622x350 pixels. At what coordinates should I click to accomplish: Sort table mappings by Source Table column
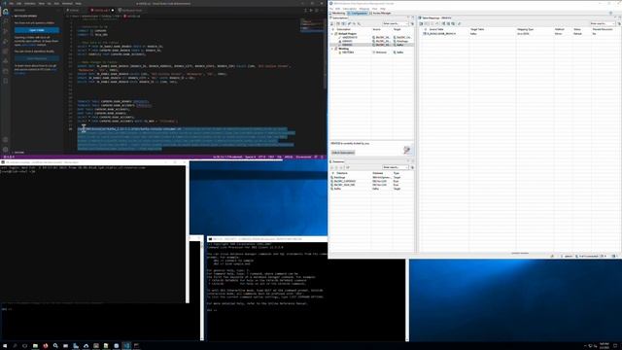point(436,29)
